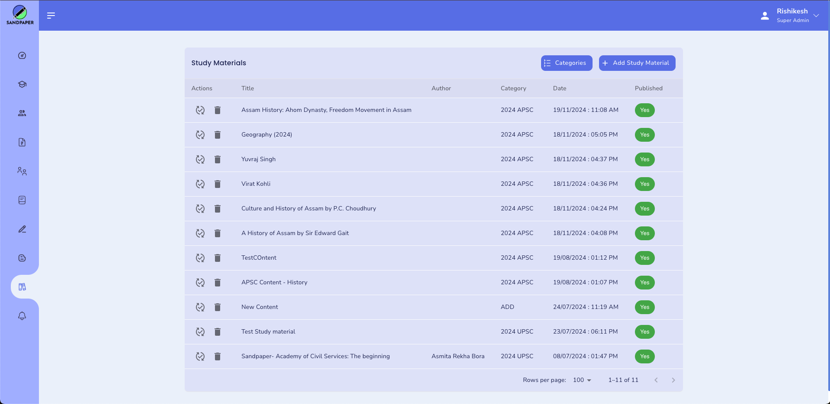Open the notifications bell icon
Image resolution: width=830 pixels, height=404 pixels.
tap(21, 315)
